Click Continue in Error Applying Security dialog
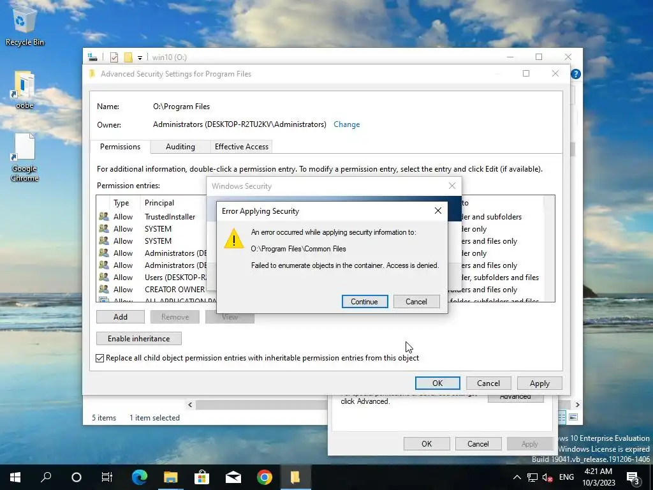This screenshot has height=490, width=653. (x=364, y=301)
